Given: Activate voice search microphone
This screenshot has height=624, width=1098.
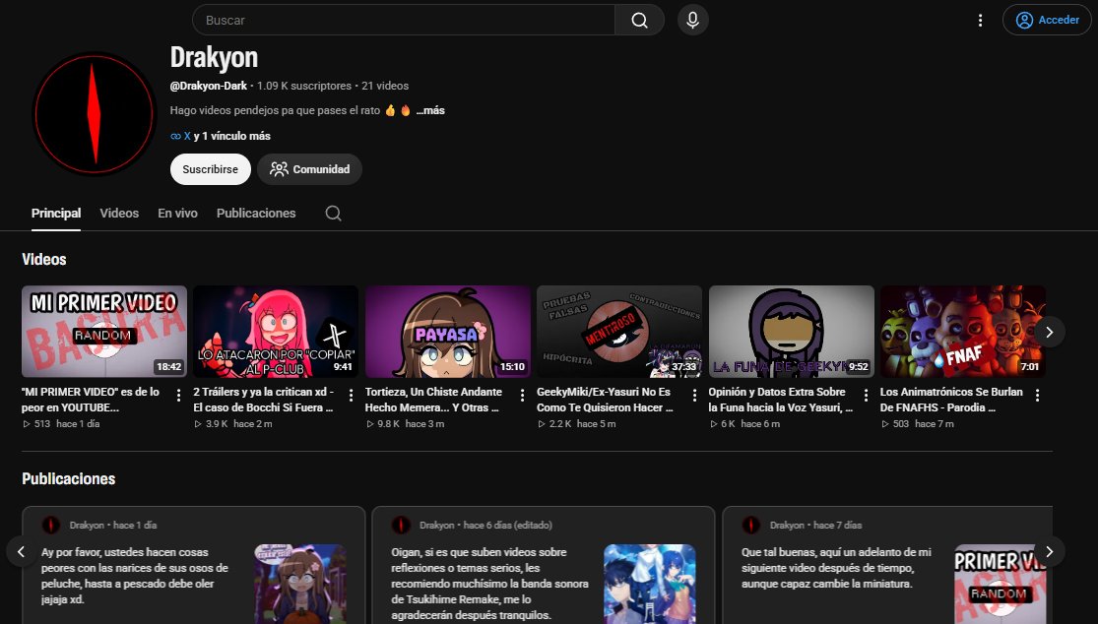Looking at the screenshot, I should click(692, 21).
